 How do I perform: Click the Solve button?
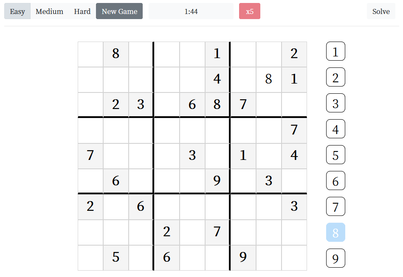click(381, 11)
